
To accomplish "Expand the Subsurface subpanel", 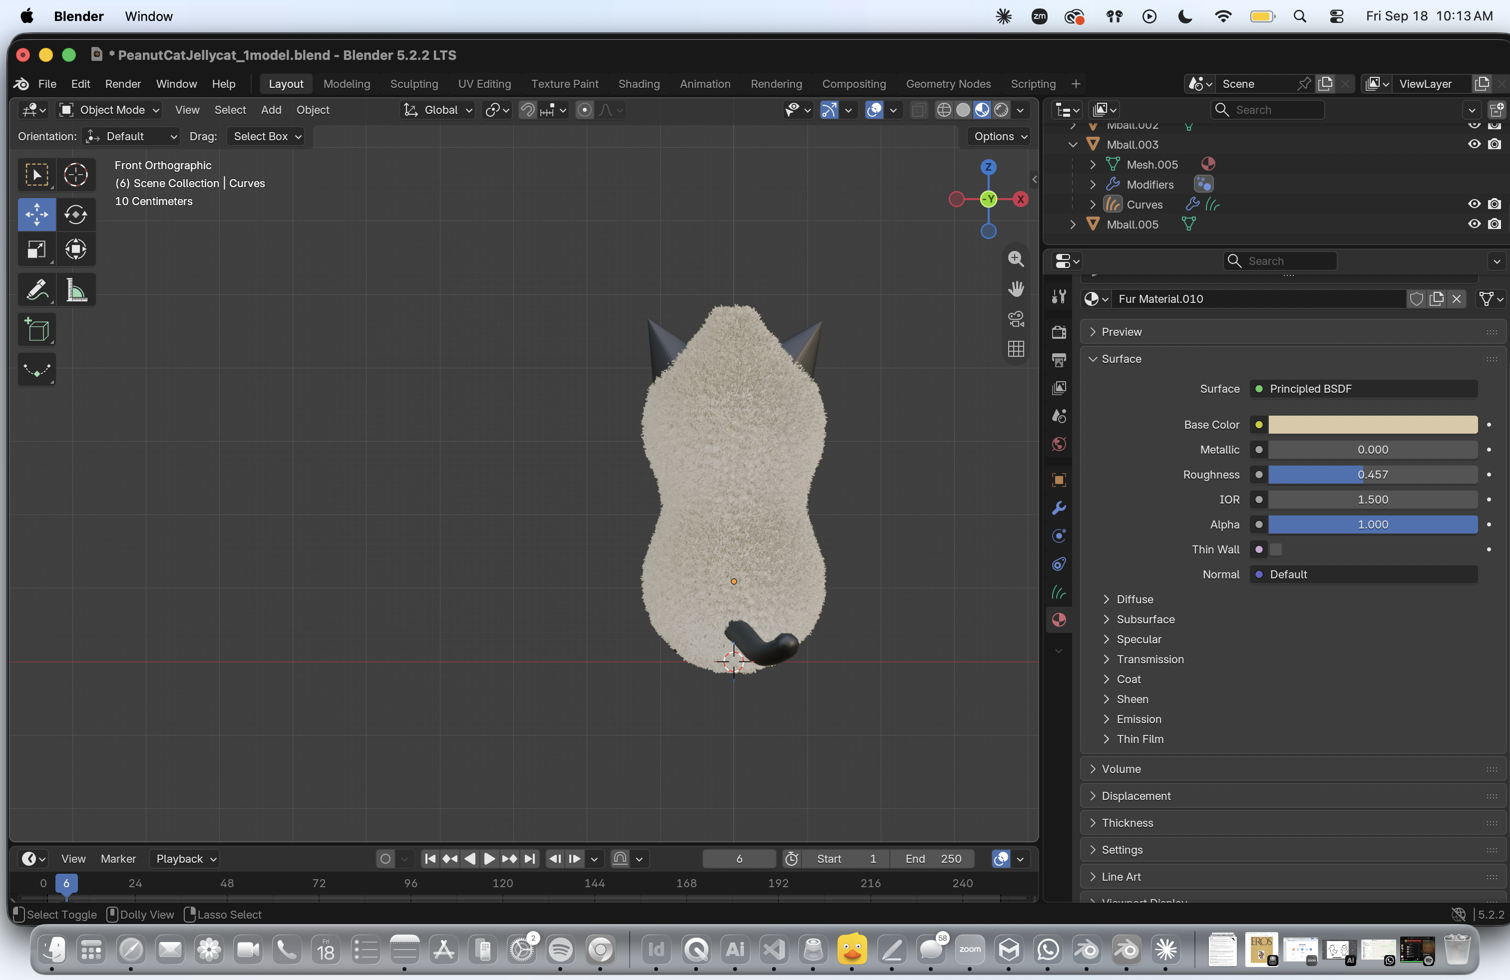I will click(x=1107, y=619).
